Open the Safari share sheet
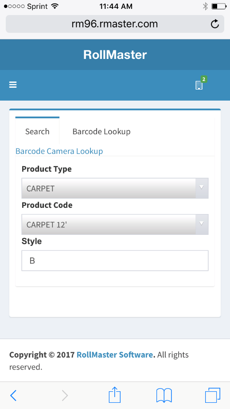 [115, 395]
